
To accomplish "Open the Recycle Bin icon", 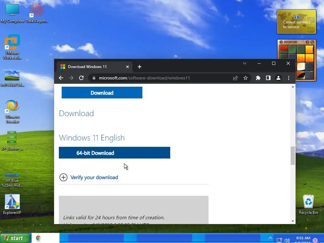I will tap(308, 205).
